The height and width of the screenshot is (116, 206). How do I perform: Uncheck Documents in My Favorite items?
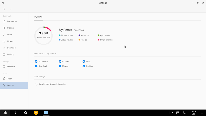(36, 61)
